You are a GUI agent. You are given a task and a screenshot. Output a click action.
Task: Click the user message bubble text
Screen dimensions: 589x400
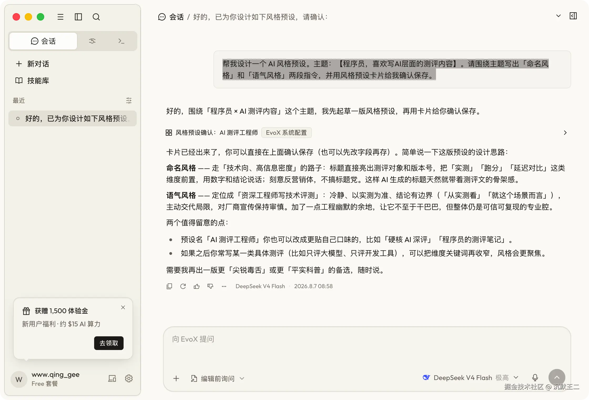[385, 69]
